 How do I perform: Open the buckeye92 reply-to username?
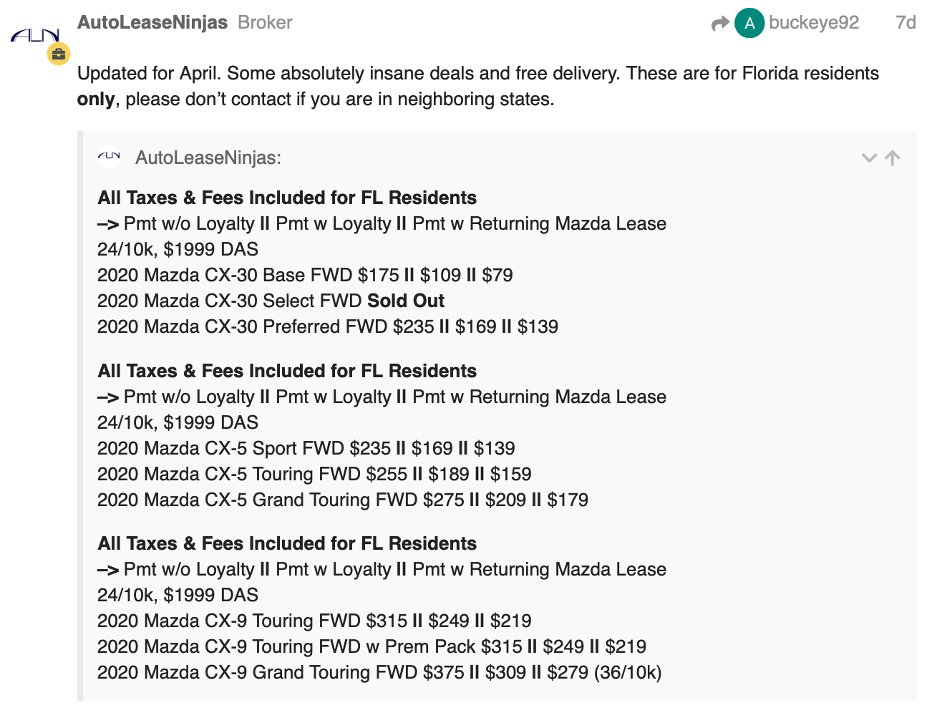[814, 23]
